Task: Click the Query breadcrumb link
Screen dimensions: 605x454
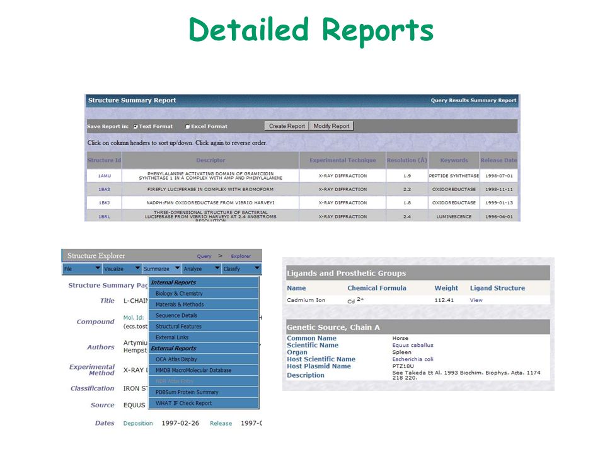Action: coord(204,257)
